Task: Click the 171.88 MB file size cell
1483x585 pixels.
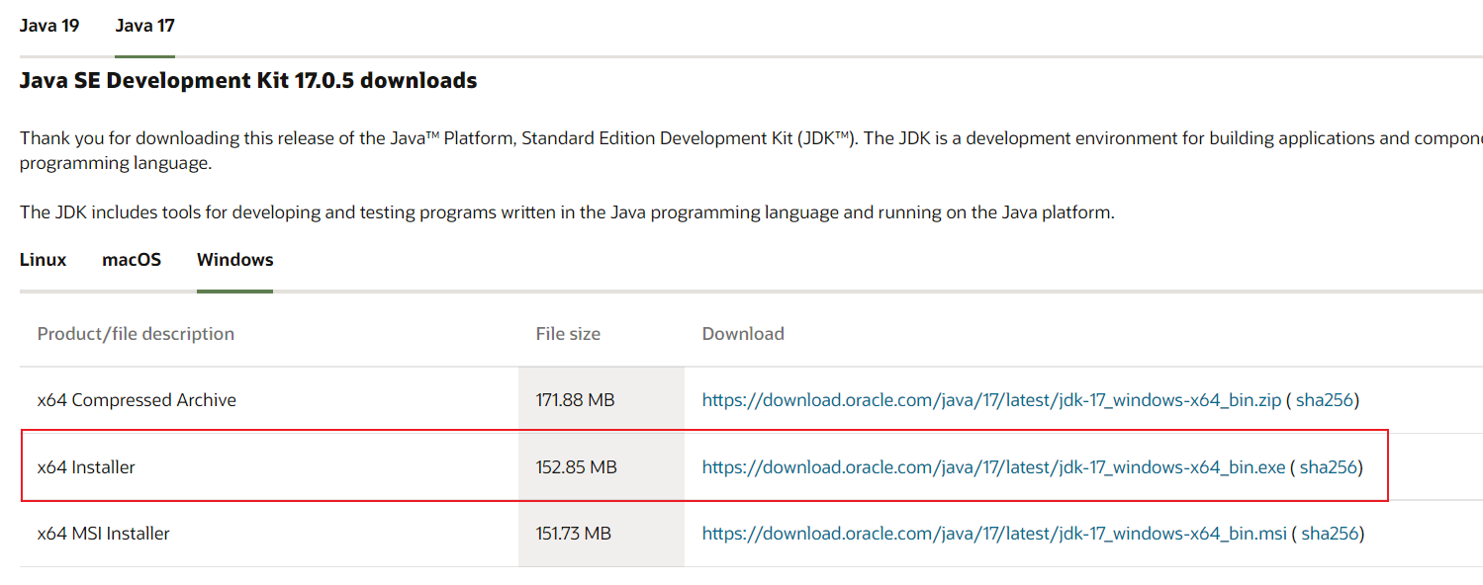Action: pos(575,400)
